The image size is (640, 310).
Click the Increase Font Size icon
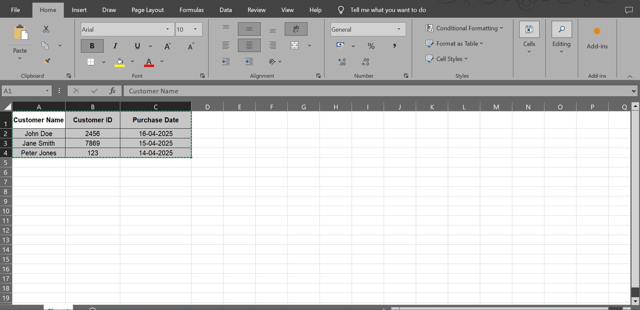click(168, 46)
